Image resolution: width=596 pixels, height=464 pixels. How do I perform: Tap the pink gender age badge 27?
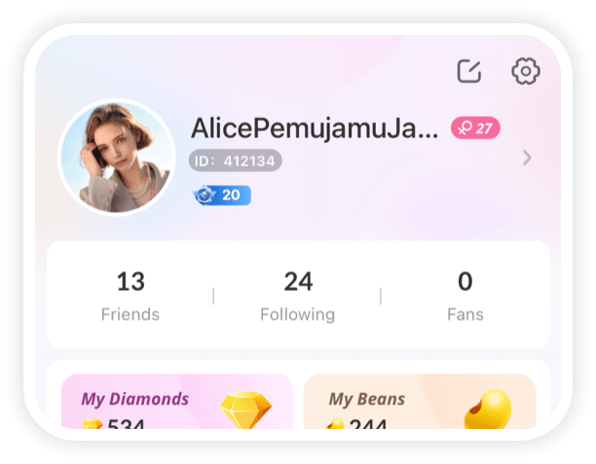pyautogui.click(x=475, y=128)
